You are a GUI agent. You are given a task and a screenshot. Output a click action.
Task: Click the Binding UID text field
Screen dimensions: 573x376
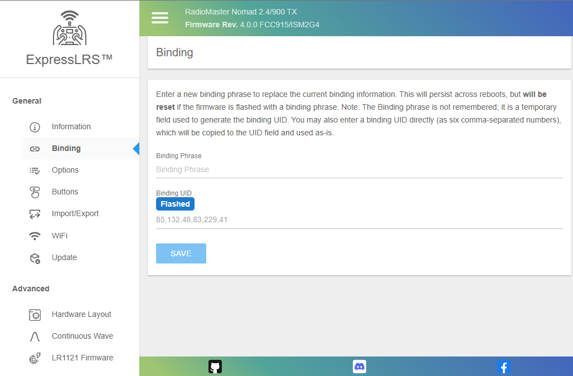[x=359, y=220]
